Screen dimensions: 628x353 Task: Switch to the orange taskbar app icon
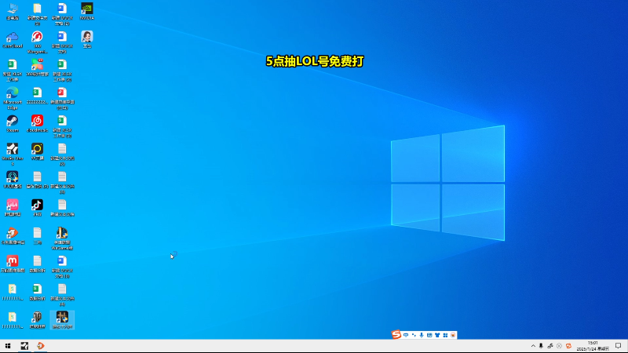(x=41, y=346)
